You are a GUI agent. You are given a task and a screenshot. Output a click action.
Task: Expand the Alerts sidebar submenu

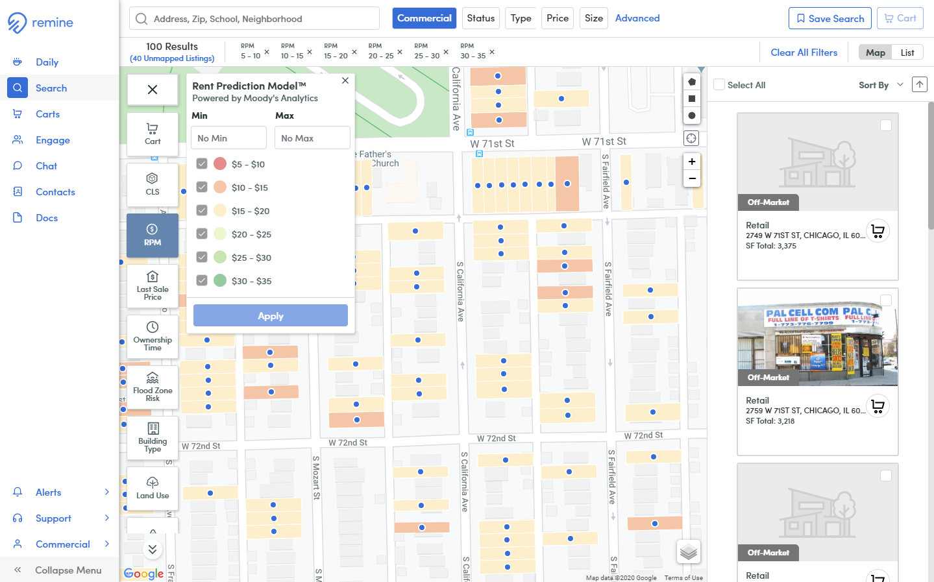(107, 492)
